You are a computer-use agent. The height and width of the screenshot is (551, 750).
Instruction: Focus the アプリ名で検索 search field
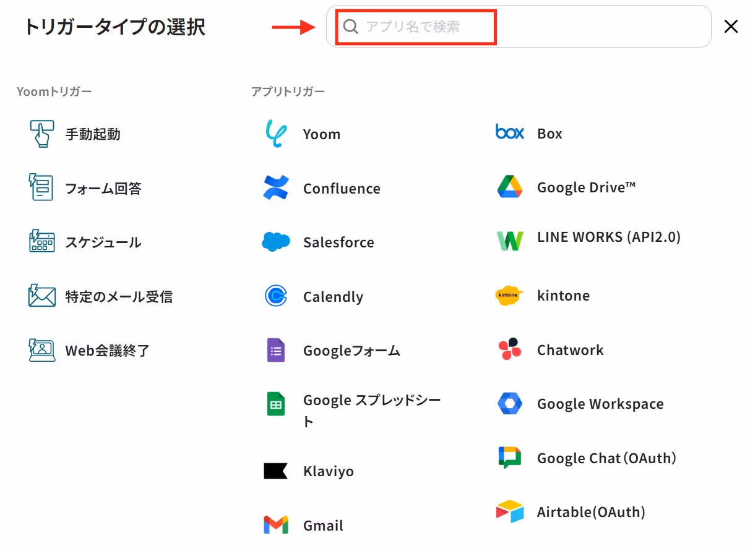[x=519, y=27]
